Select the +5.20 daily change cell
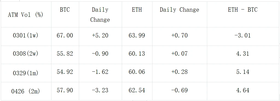 coord(100,36)
